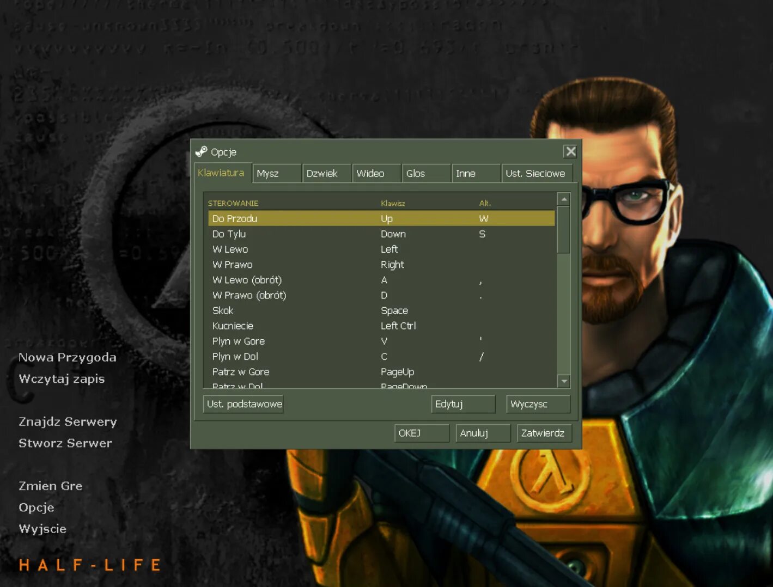Apply changes with Zatwierdz
773x587 pixels.
pyautogui.click(x=544, y=433)
